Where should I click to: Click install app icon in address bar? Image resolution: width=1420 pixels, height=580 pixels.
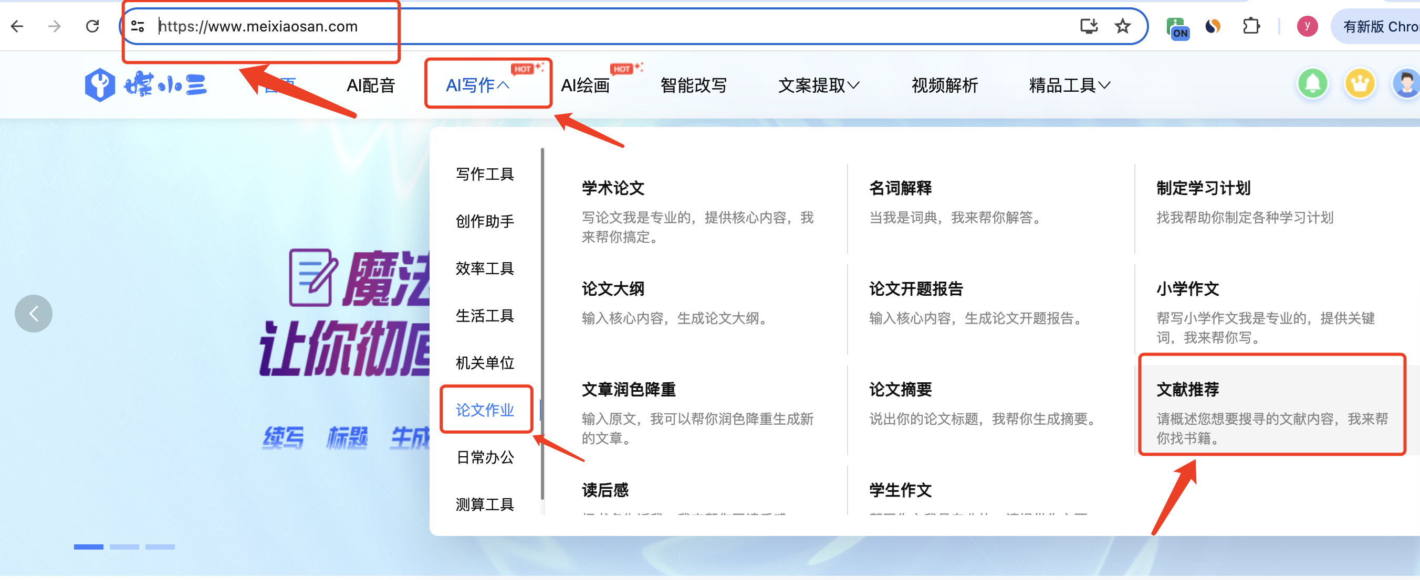[x=1089, y=26]
